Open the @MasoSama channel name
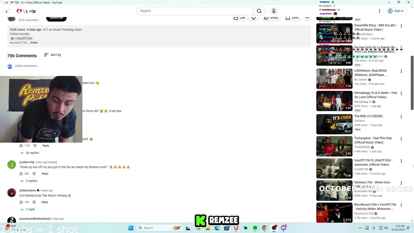The height and width of the screenshot is (233, 414). click(x=27, y=191)
